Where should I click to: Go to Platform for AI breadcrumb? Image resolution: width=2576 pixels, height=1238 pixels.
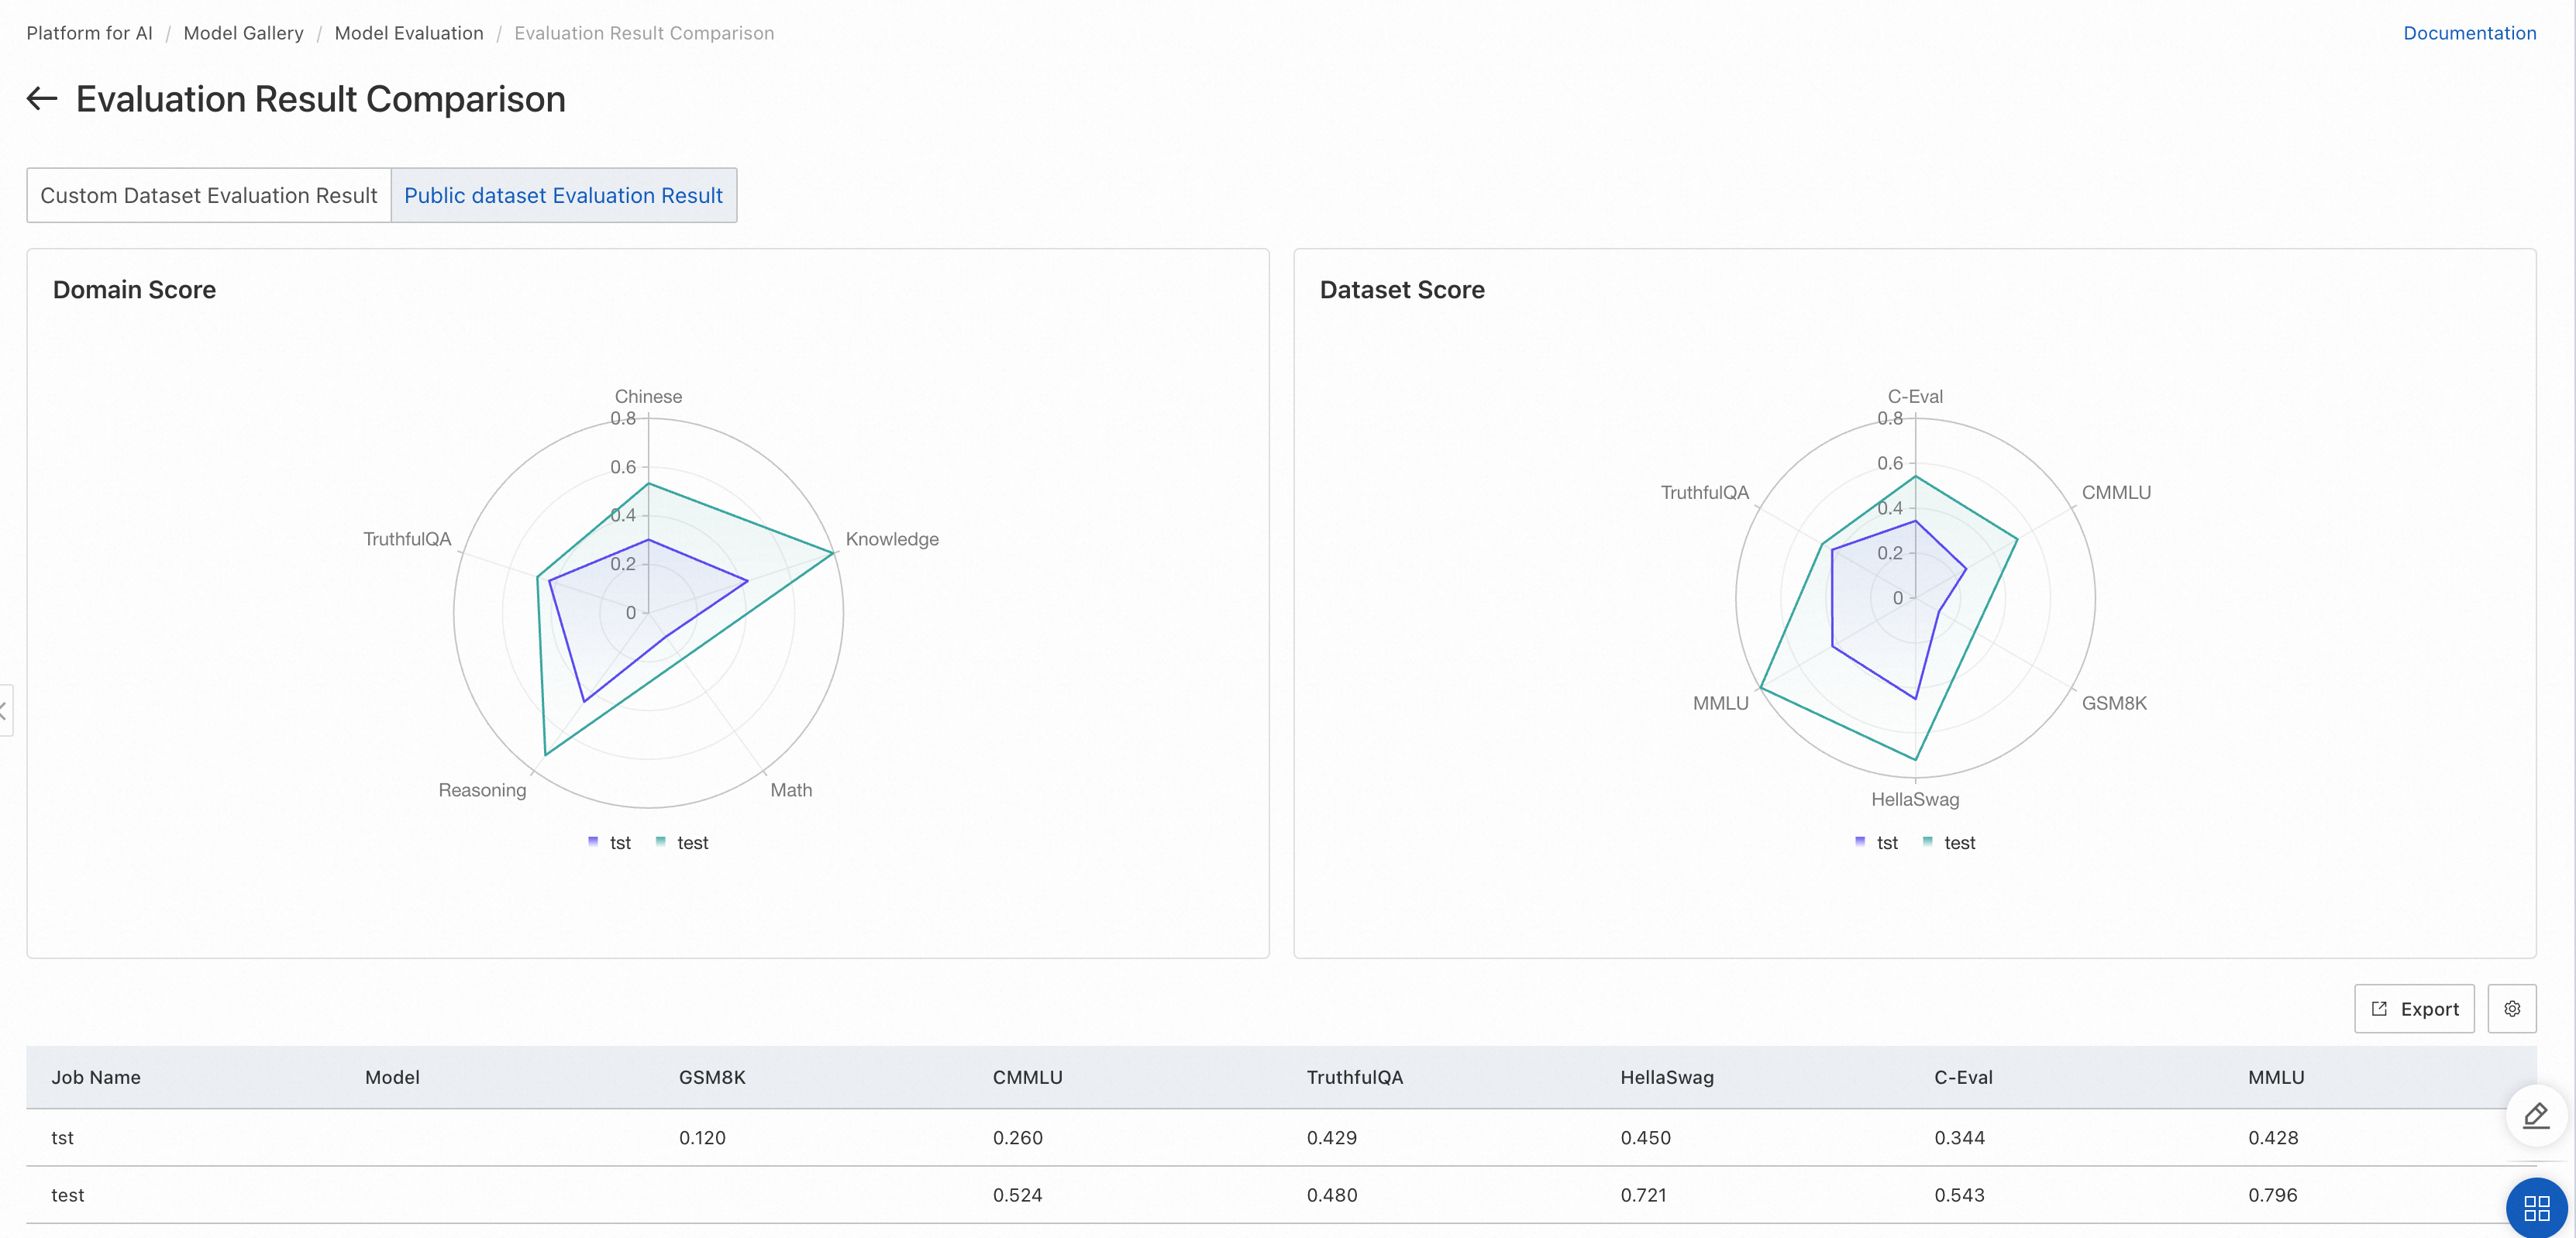pos(89,33)
